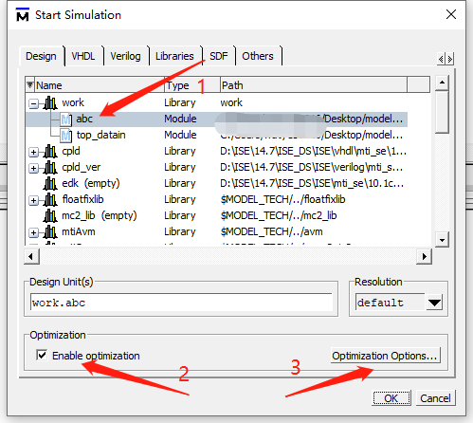Click the Cancel button
The height and width of the screenshot is (423, 473).
(x=435, y=398)
